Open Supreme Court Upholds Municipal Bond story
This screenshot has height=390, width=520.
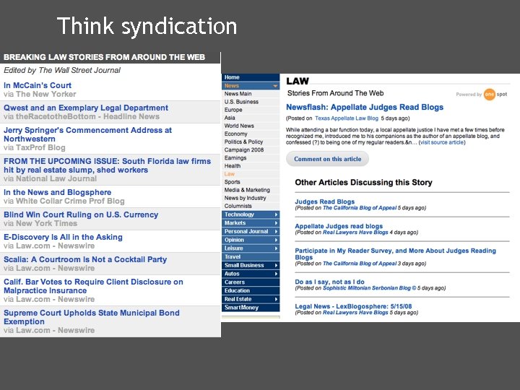pos(92,317)
